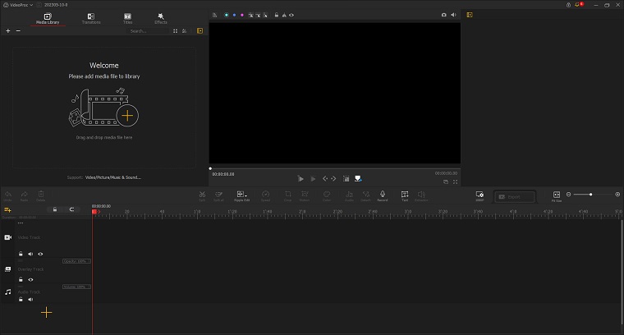The height and width of the screenshot is (335, 624).
Task: Open the Effects tab
Action: coord(160,17)
